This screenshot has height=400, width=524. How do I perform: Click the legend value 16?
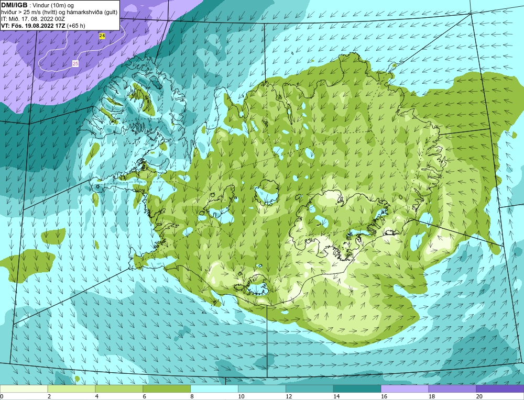click(384, 396)
